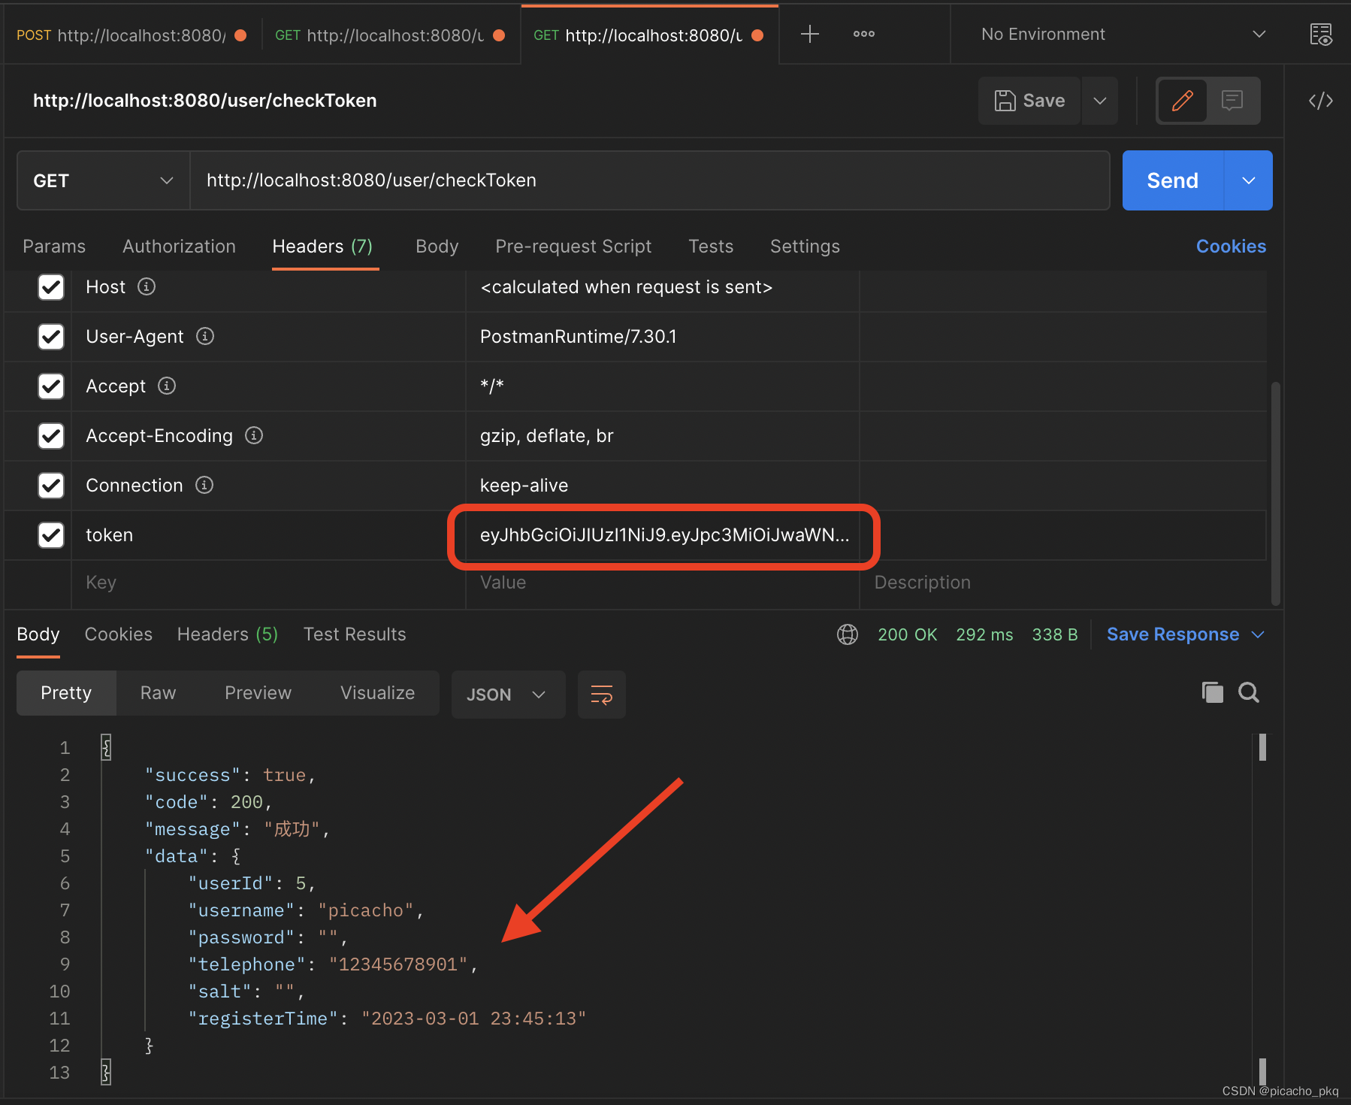1351x1105 pixels.
Task: Show info for Host header
Action: click(147, 286)
